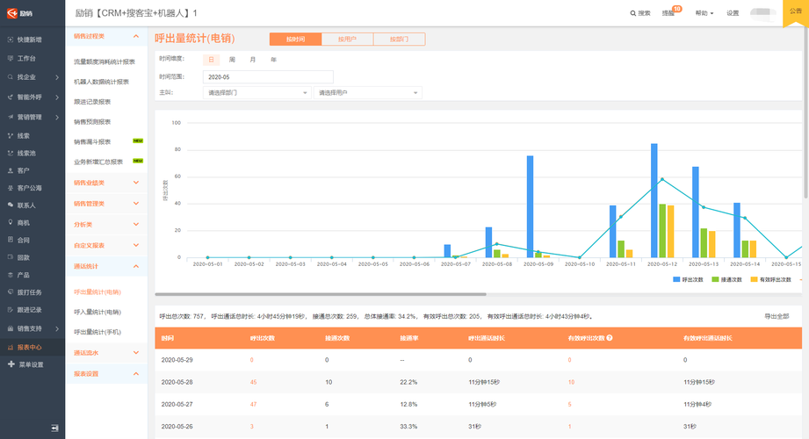Switch to the 按用户 tab
This screenshot has width=809, height=439.
coord(347,40)
